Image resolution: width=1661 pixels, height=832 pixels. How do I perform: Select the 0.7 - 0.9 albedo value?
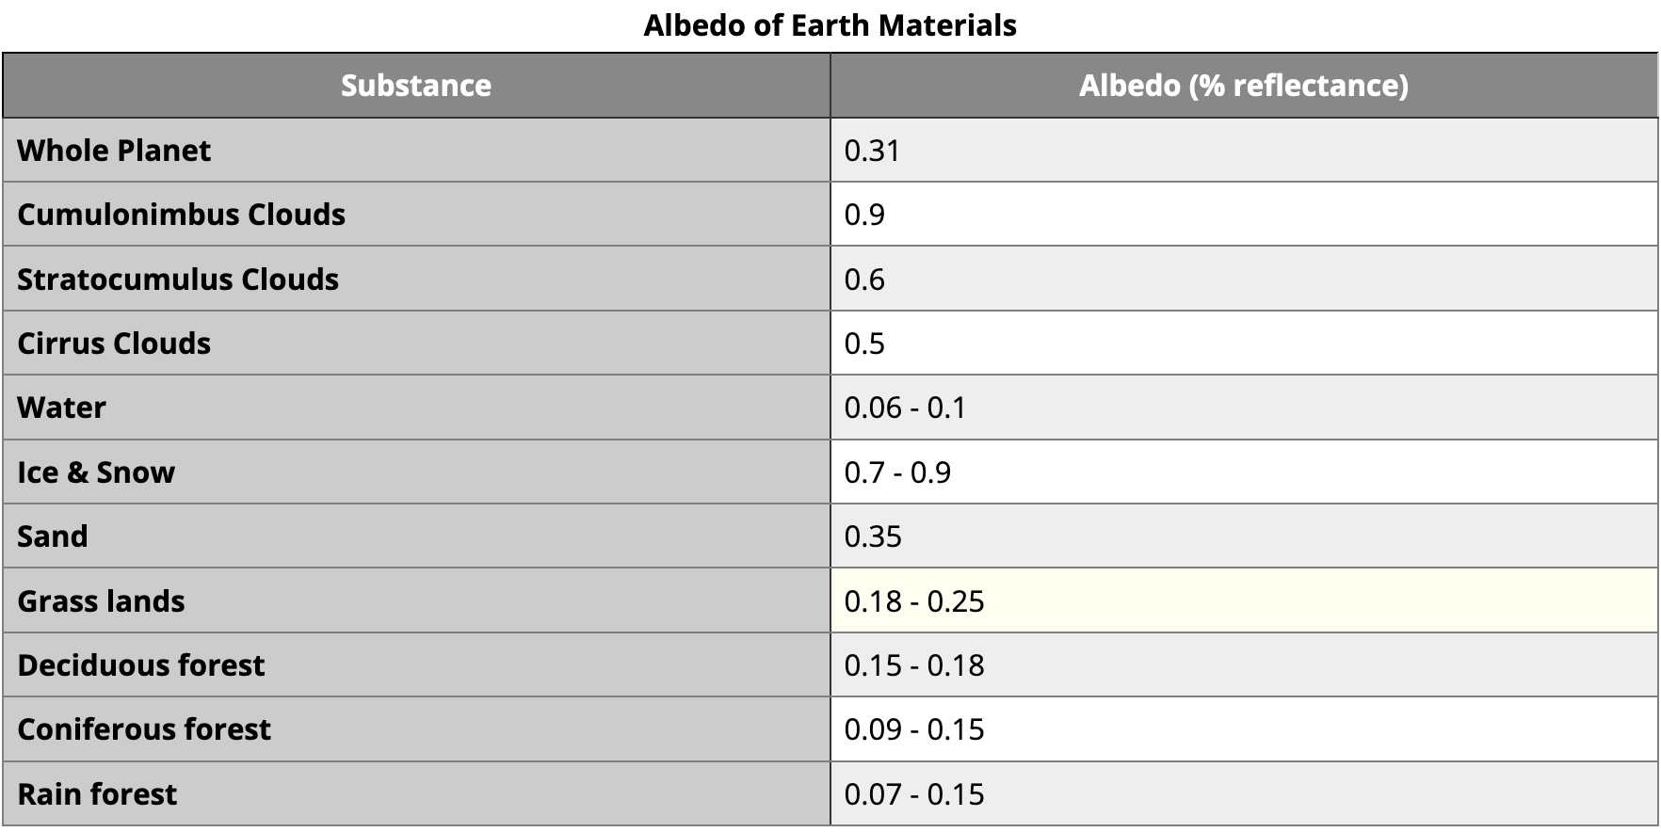(x=897, y=472)
